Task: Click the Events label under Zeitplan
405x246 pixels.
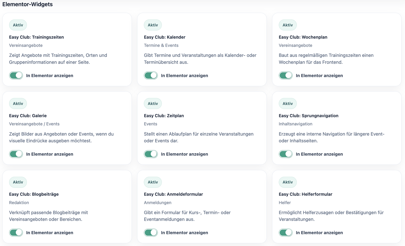Action: pos(151,124)
